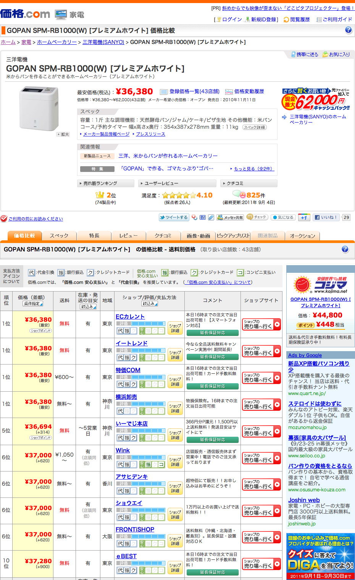Click the Google +1 button
355x580 pixels.
(x=304, y=217)
